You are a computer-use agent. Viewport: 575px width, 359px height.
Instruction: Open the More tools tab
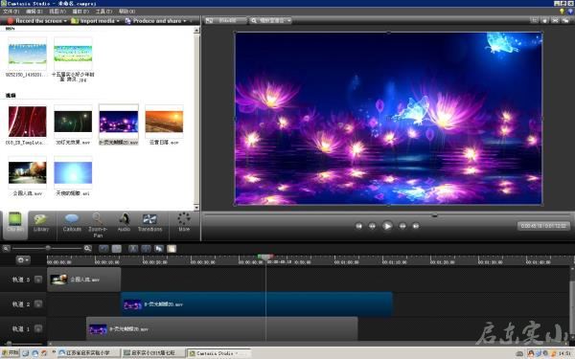(x=184, y=222)
